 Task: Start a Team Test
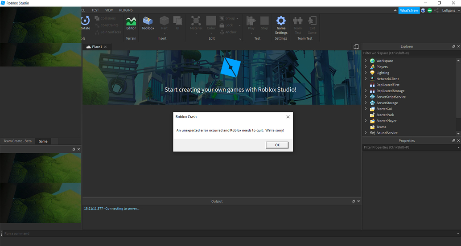[298, 25]
